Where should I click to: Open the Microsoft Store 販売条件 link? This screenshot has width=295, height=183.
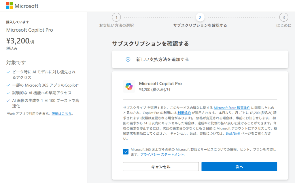(232, 108)
